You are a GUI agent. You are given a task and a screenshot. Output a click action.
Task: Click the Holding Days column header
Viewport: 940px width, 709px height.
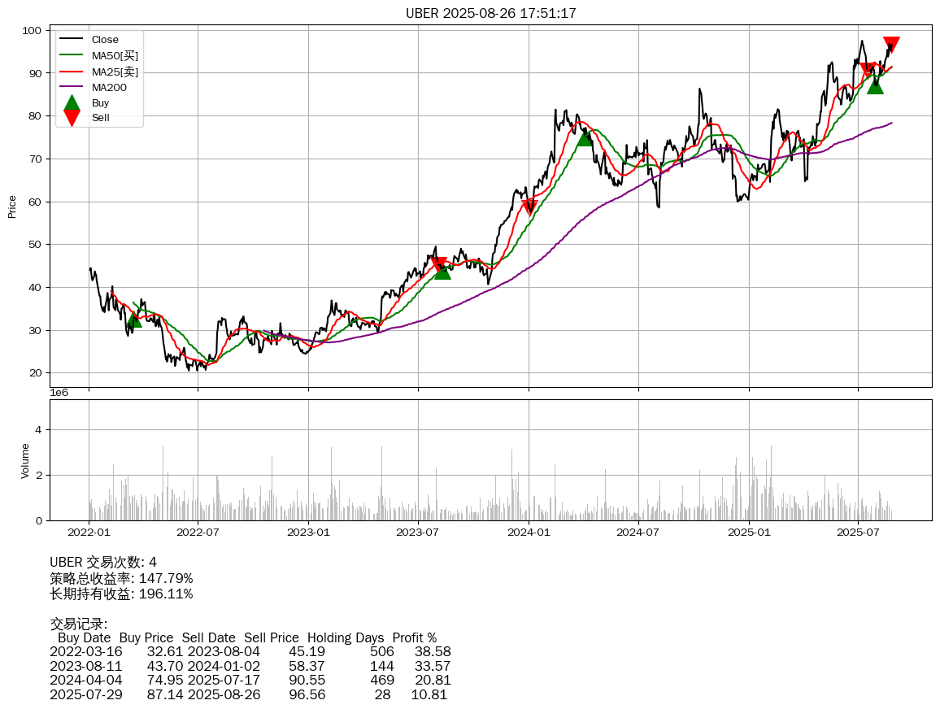point(345,637)
